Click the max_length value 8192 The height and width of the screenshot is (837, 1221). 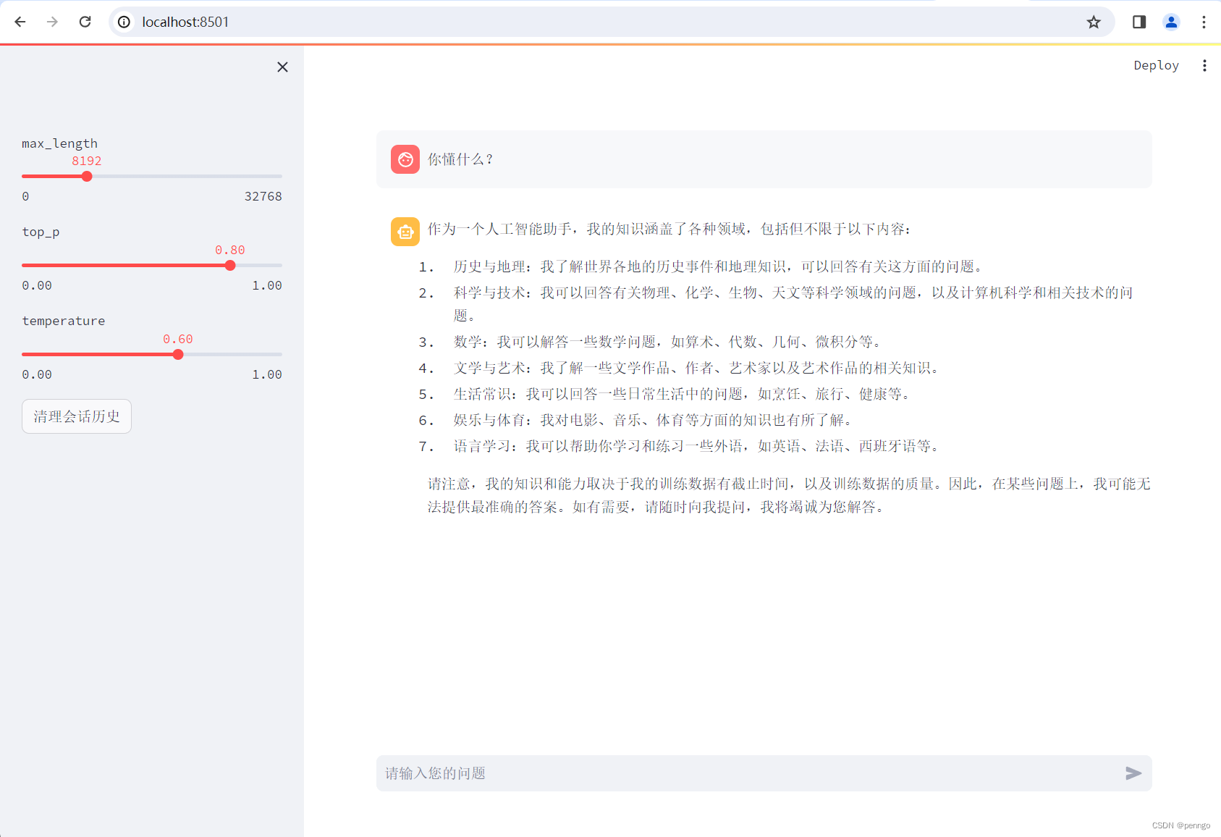click(x=87, y=161)
